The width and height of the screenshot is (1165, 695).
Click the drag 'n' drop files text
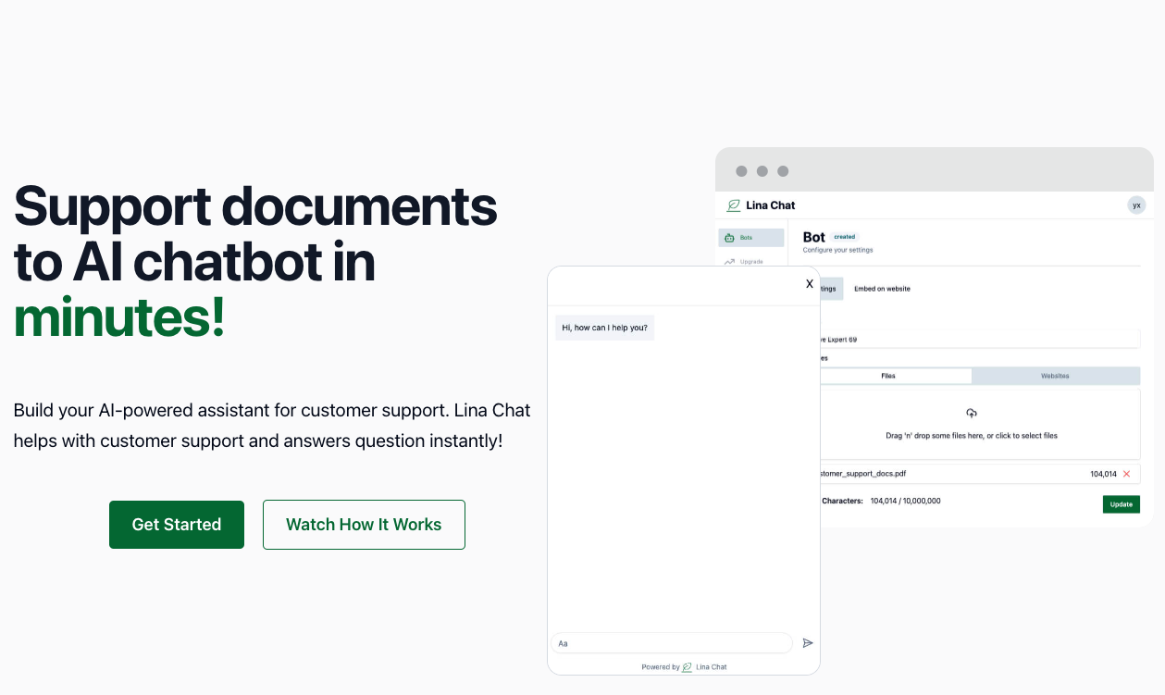(x=972, y=435)
